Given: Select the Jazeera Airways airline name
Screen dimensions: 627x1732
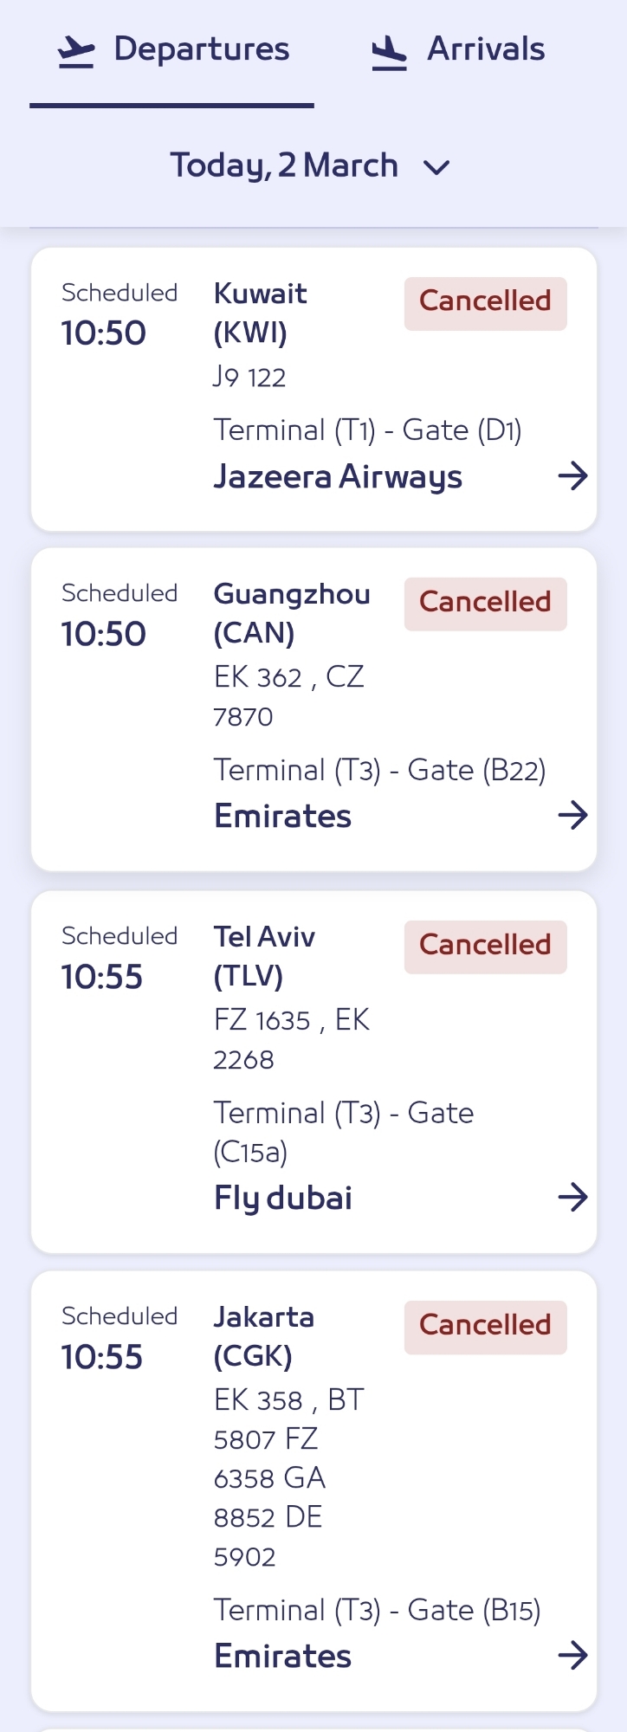Looking at the screenshot, I should [x=338, y=477].
